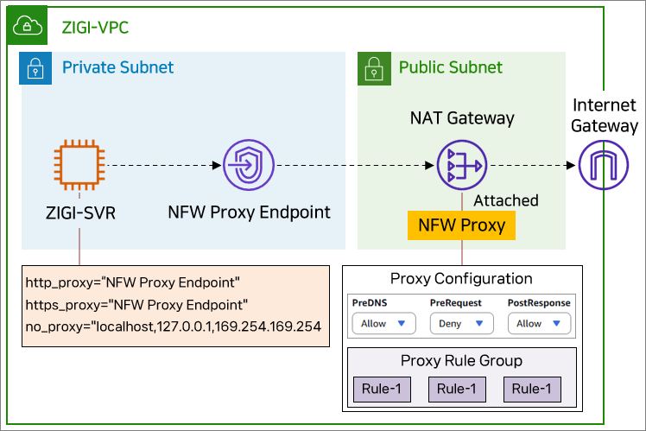Screen dimensions: 646x431
Task: Click the no_proxy setting line
Action: 173,326
